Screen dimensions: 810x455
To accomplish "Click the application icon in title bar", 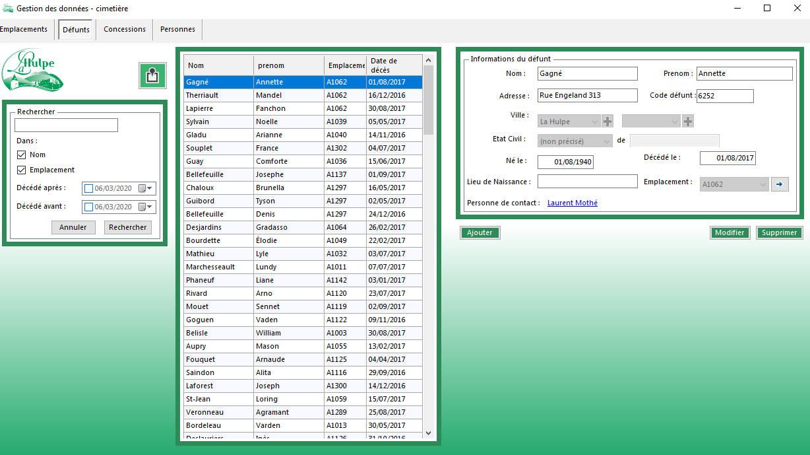I will pyautogui.click(x=7, y=9).
